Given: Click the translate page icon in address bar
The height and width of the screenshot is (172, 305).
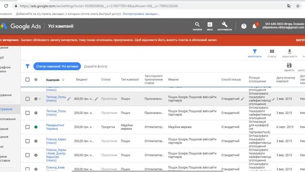Looking at the screenshot, I should (x=289, y=6).
